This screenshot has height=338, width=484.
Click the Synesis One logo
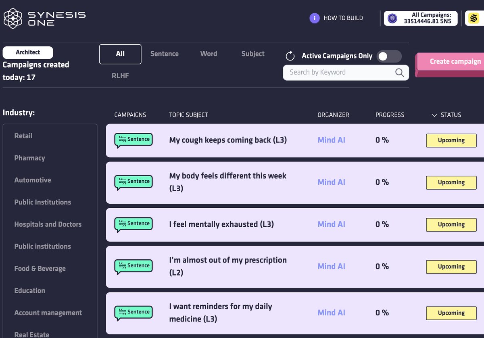44,18
